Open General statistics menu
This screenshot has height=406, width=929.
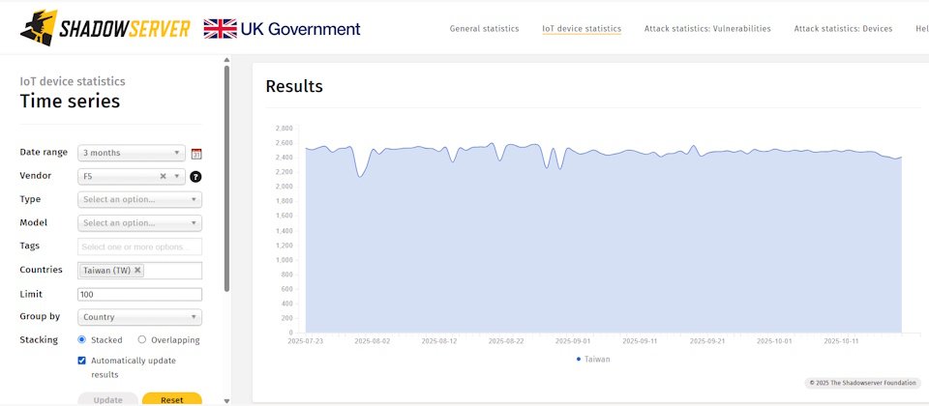coord(484,29)
